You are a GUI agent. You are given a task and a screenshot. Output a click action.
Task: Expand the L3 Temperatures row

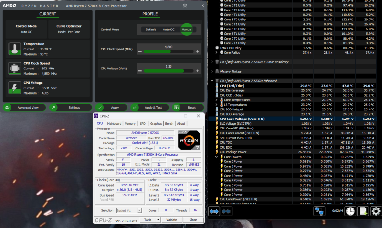(x=216, y=105)
